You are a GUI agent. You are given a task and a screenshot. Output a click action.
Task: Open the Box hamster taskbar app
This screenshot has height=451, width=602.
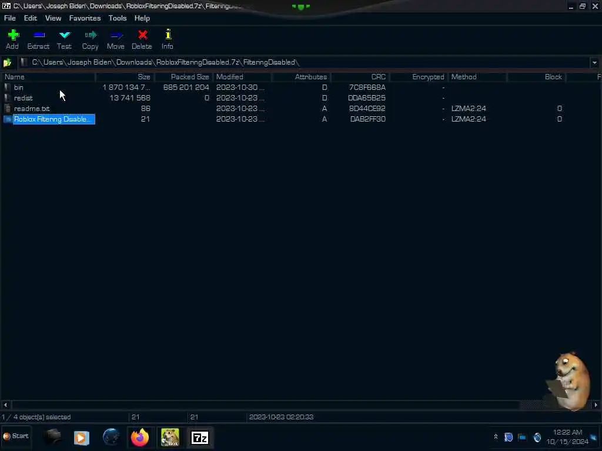click(170, 437)
